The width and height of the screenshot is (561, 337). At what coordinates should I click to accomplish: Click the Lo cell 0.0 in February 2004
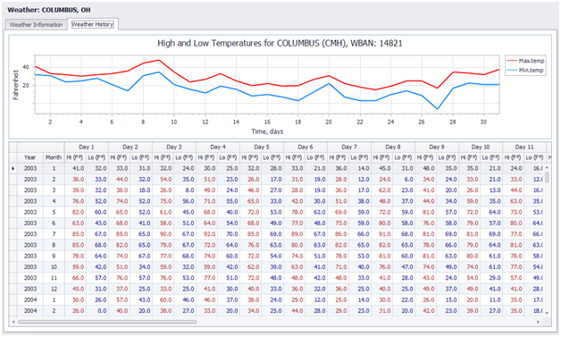click(97, 311)
